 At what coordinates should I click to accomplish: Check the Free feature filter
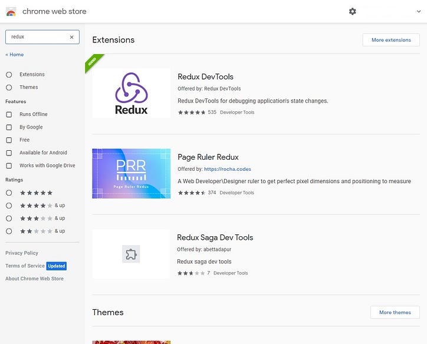coord(9,140)
